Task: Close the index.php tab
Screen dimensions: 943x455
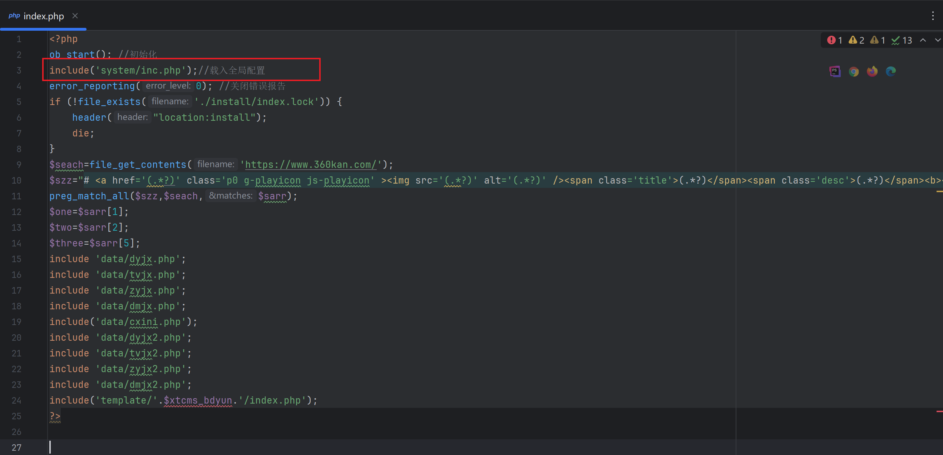Action: 75,16
